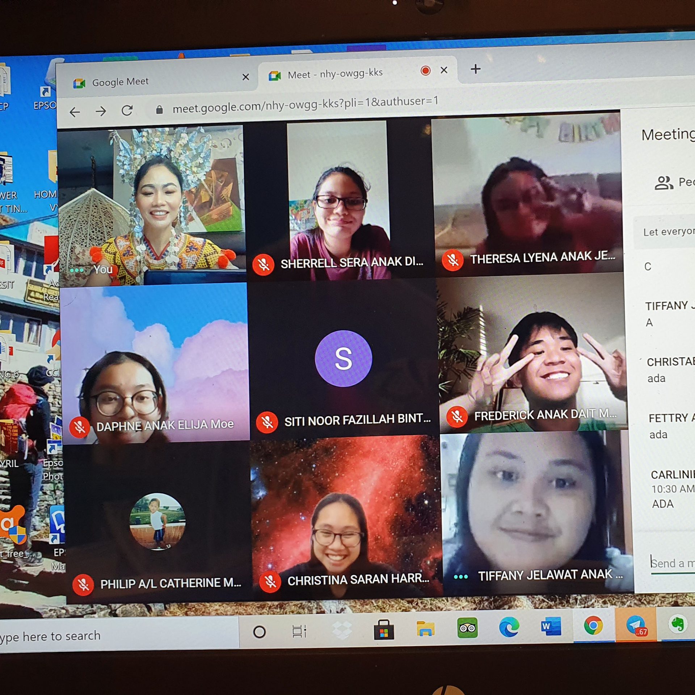Image resolution: width=695 pixels, height=695 pixels.
Task: Click the browser forward arrow
Action: 101,111
